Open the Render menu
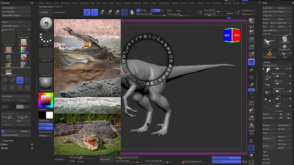The height and width of the screenshot is (165, 294). pos(175,3)
